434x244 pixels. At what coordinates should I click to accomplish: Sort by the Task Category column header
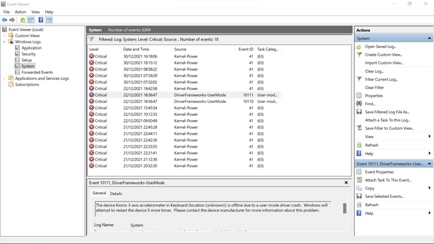pos(268,49)
